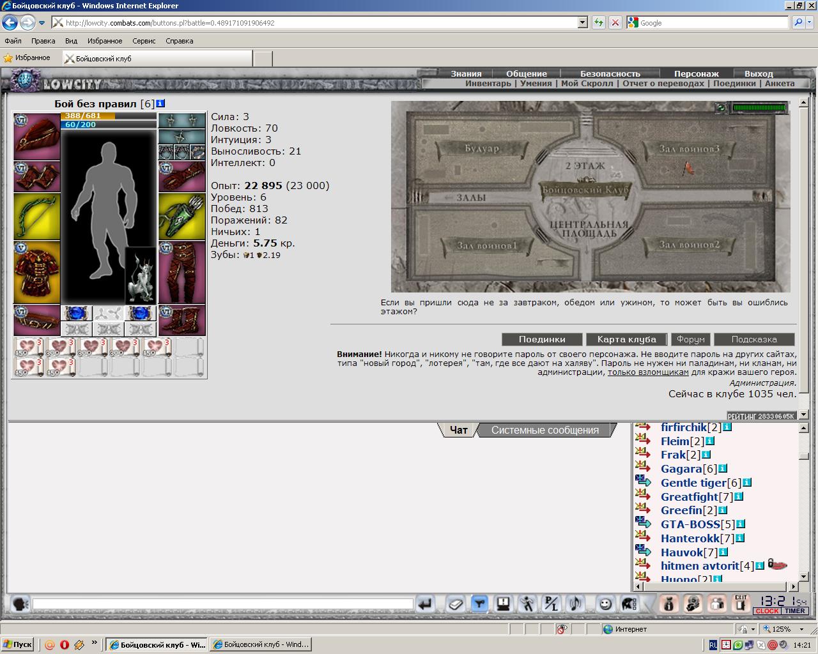
Task: Click info icon next to GTA-BOSS[5]
Action: [741, 524]
